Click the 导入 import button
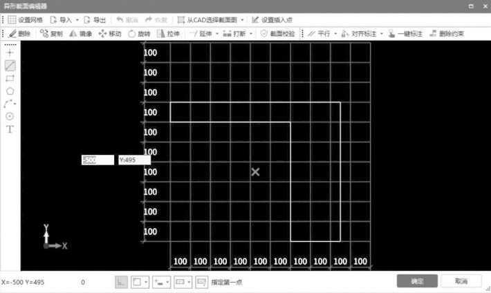 [x=62, y=20]
